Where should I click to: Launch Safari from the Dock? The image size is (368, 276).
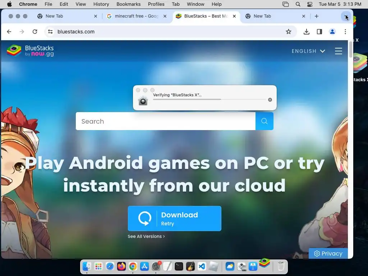[110, 266]
